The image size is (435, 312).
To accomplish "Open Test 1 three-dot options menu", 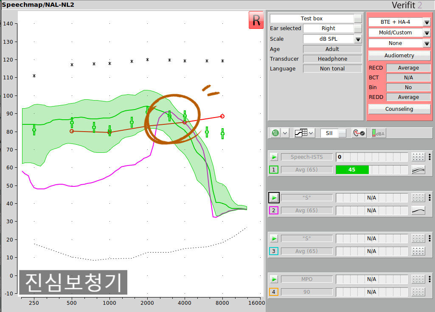I will pos(429,157).
